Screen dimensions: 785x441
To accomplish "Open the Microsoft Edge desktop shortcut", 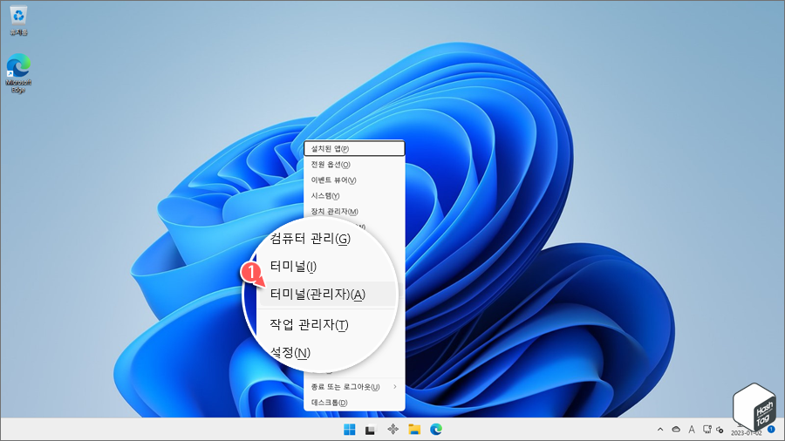I will pyautogui.click(x=18, y=73).
